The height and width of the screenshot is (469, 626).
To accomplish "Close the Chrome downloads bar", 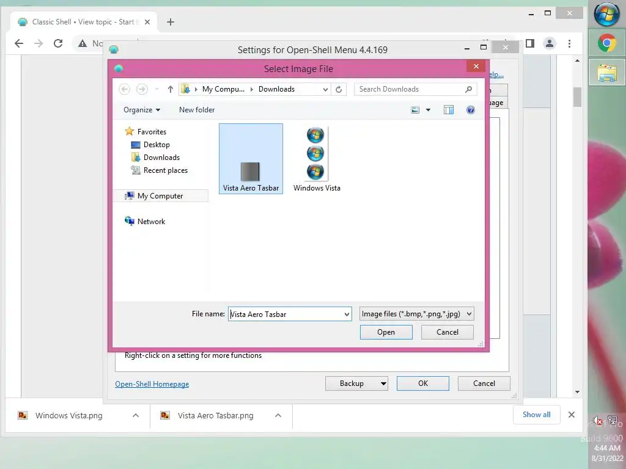I will click(x=572, y=415).
